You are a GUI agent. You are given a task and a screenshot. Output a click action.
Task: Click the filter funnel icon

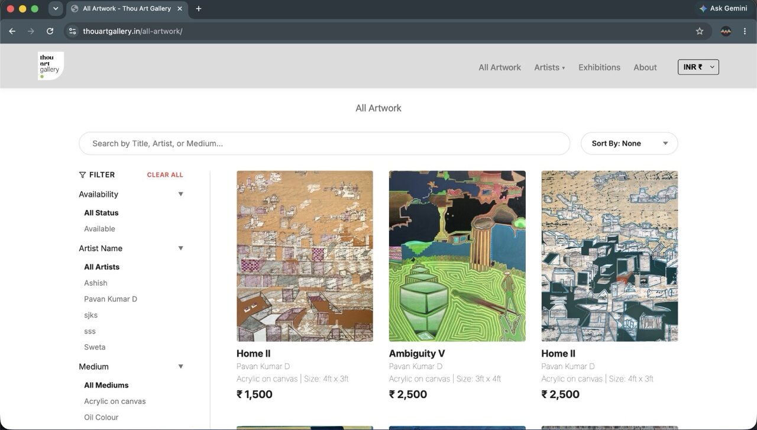(x=82, y=175)
